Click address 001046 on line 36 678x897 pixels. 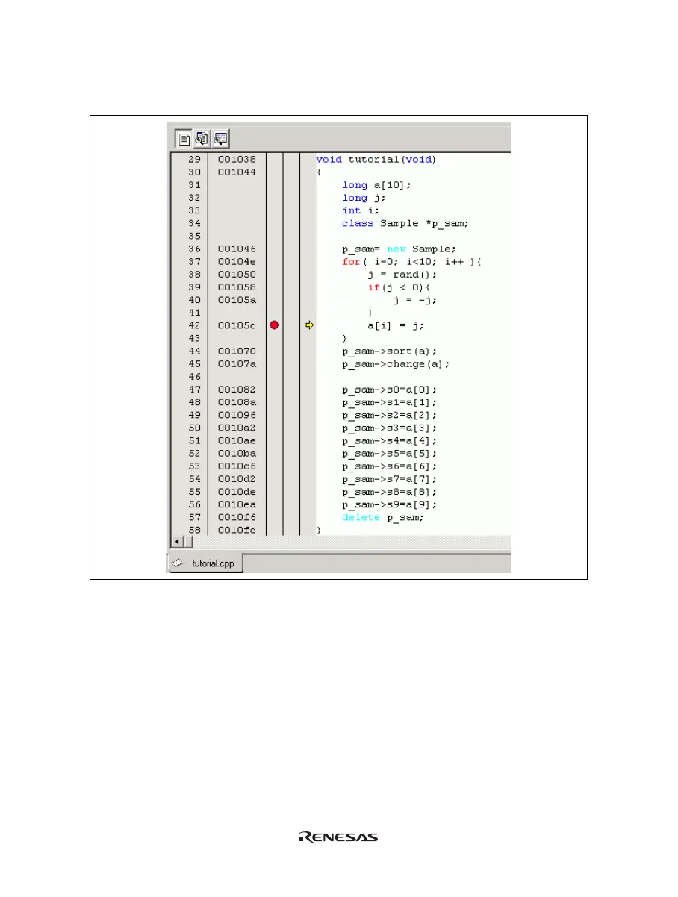237,249
